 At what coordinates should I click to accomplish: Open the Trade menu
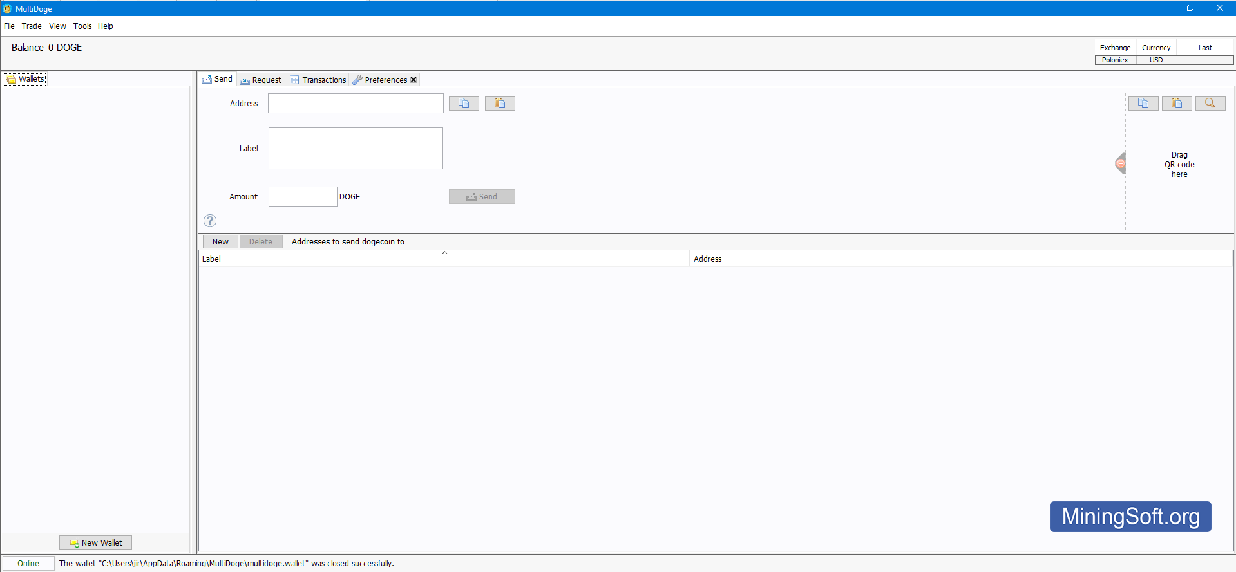pyautogui.click(x=32, y=26)
